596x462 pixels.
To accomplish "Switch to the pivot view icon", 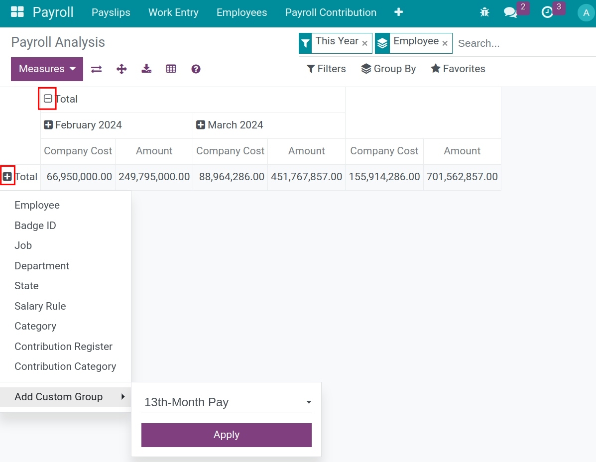I will (x=171, y=69).
